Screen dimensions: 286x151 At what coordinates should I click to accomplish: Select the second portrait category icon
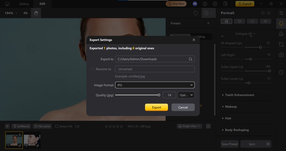click(x=240, y=21)
